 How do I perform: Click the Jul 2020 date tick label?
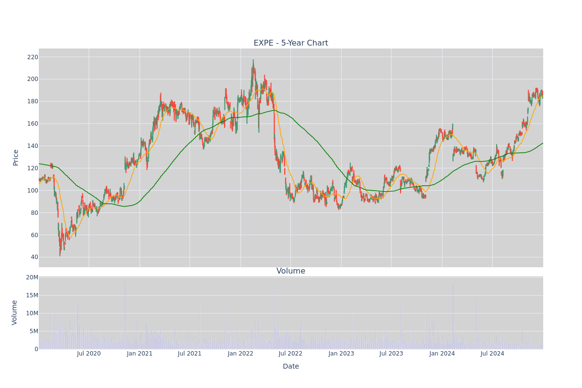[x=89, y=354]
